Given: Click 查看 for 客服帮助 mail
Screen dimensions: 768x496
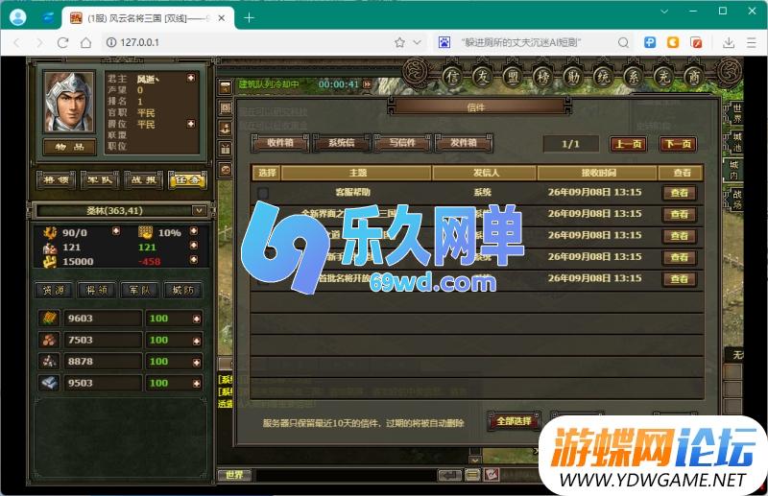Looking at the screenshot, I should tap(679, 193).
